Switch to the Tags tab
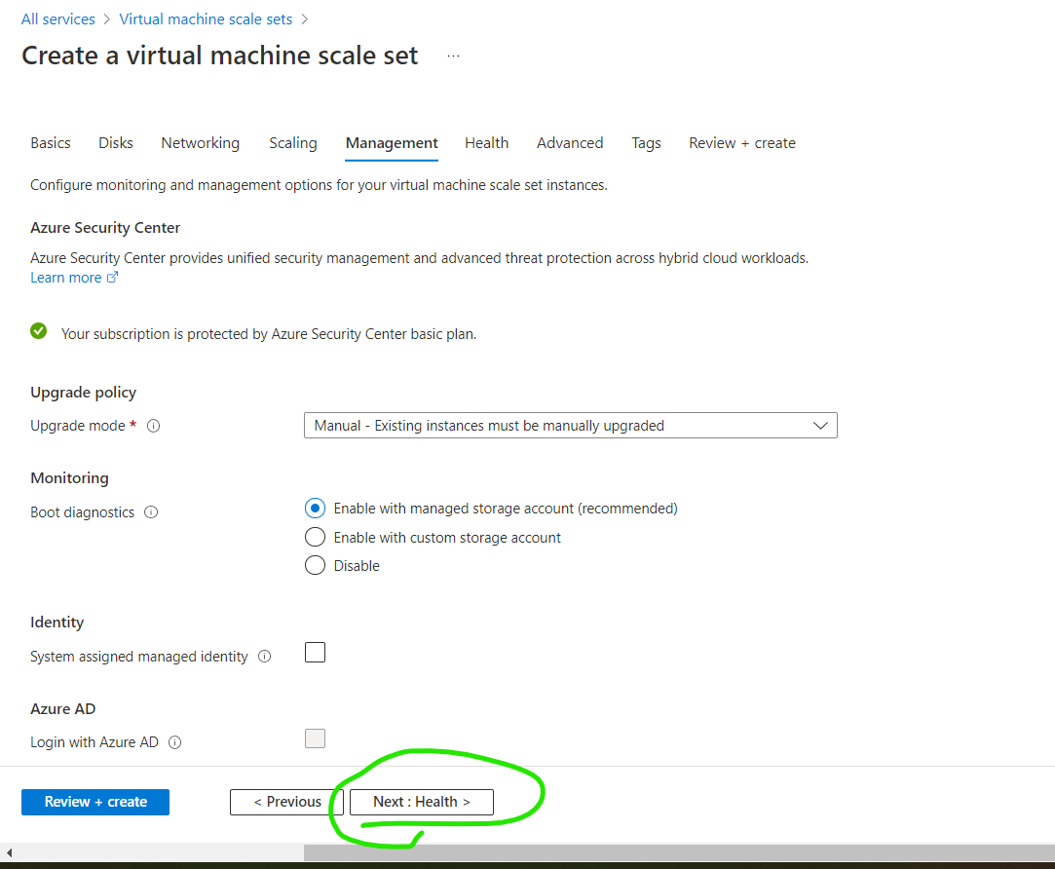Image resolution: width=1055 pixels, height=869 pixels. coord(646,142)
